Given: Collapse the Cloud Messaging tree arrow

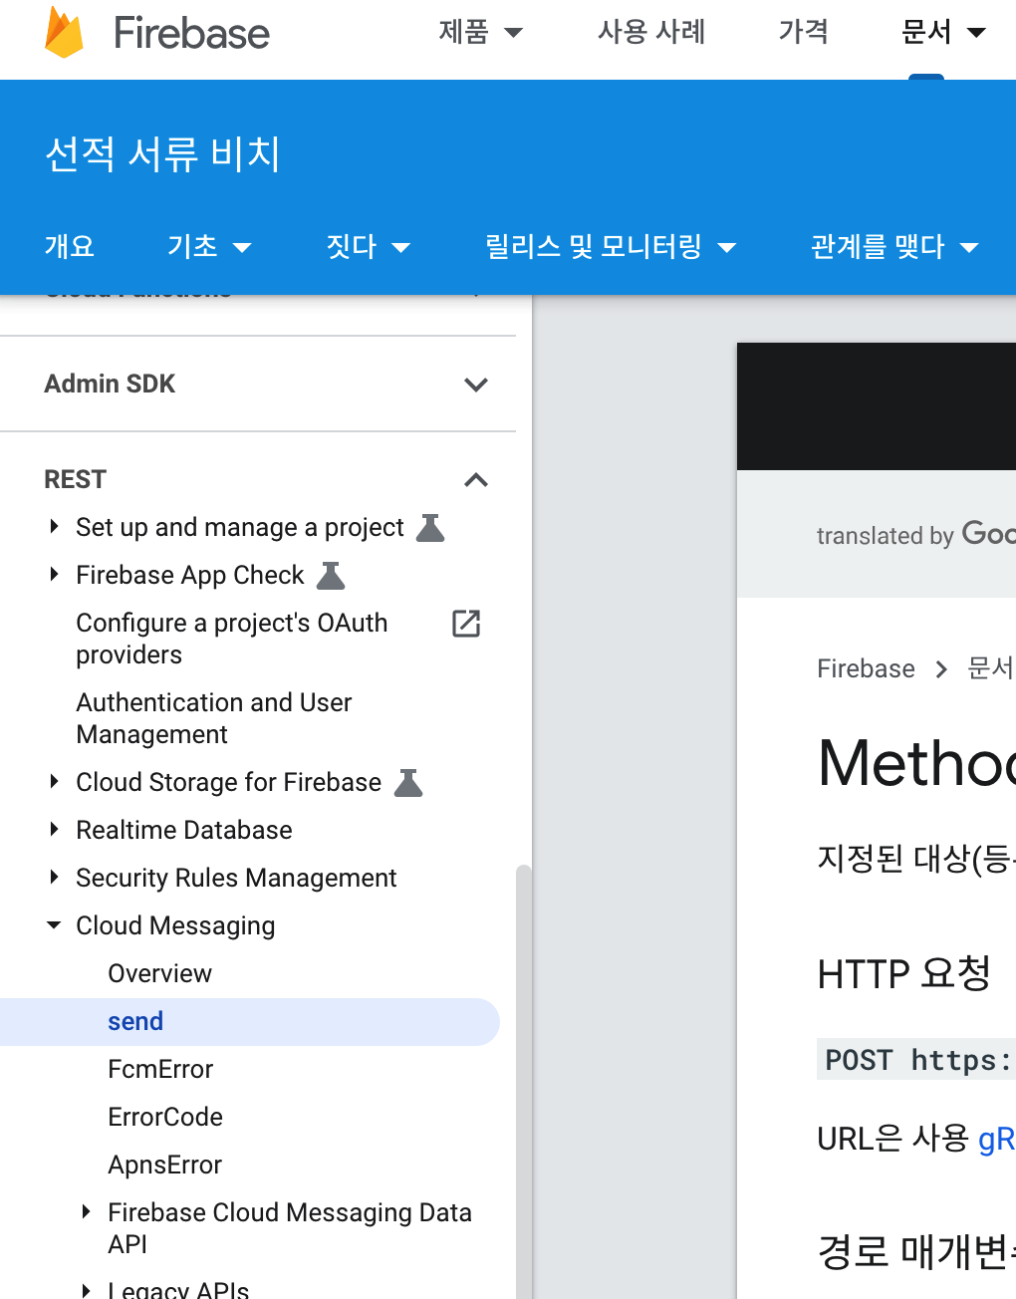Looking at the screenshot, I should point(54,925).
